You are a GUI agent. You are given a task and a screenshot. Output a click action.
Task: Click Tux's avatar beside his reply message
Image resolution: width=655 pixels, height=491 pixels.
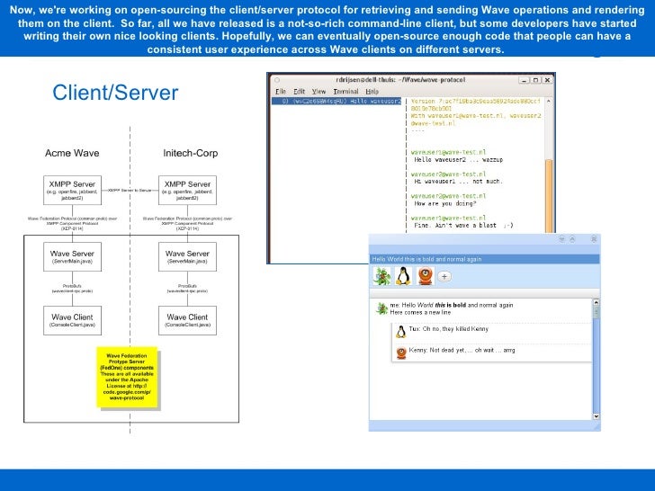pos(400,332)
